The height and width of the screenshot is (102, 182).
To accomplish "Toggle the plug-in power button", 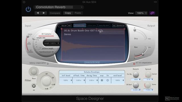I will point(28,9).
